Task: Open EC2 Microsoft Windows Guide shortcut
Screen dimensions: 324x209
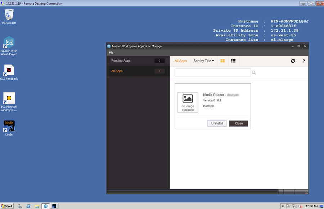Action: pos(9,98)
